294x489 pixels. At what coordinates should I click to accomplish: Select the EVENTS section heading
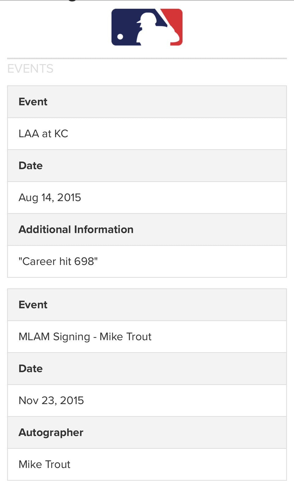point(30,69)
